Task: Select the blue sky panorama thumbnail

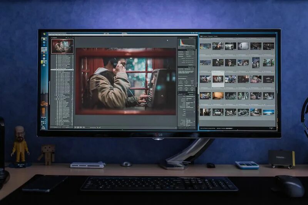Action: point(268,112)
